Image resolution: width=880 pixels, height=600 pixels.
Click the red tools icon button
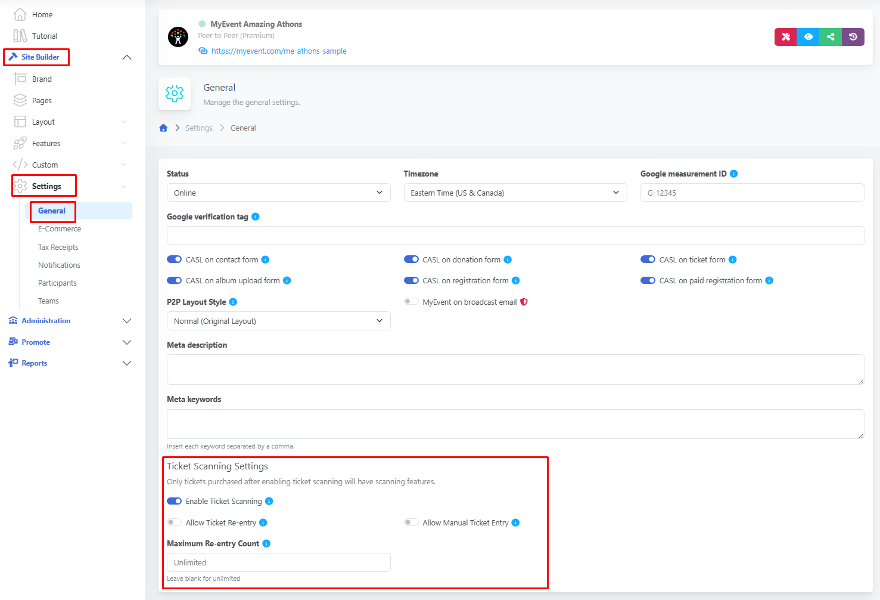tap(785, 37)
